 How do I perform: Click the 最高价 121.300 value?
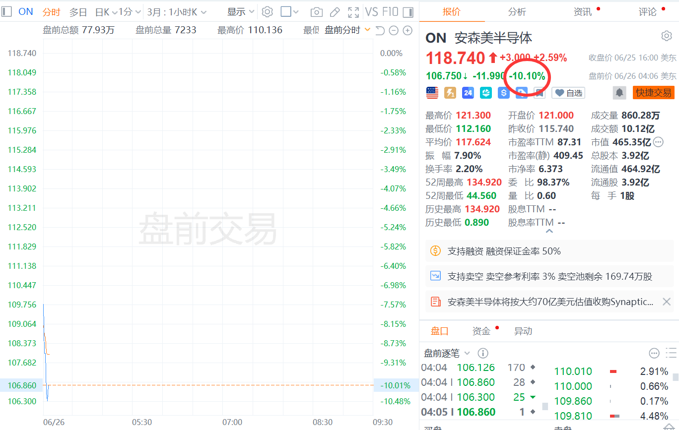tap(474, 116)
